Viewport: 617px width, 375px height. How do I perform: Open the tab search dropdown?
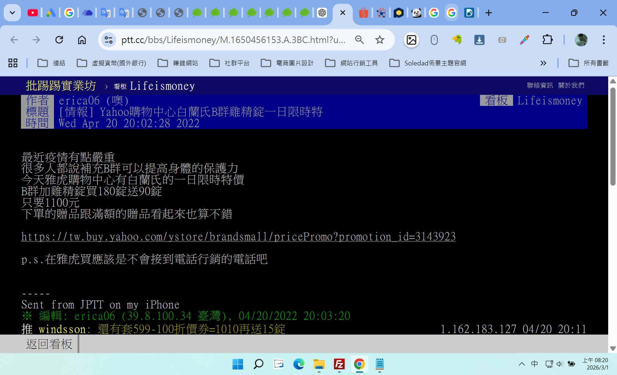pyautogui.click(x=12, y=13)
